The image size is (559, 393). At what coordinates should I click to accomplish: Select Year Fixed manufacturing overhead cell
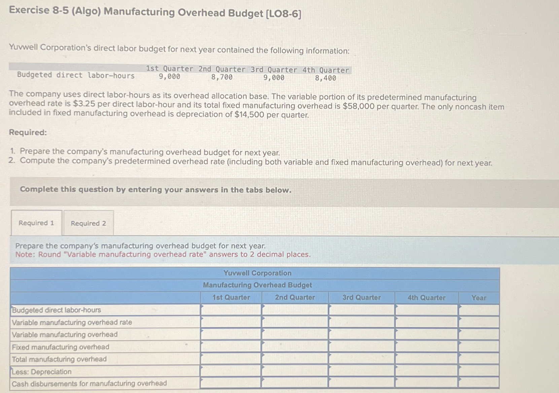[x=479, y=346]
